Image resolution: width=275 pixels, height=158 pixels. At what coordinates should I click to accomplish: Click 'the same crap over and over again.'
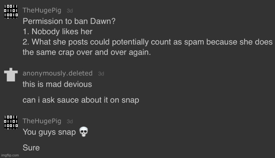coord(87,52)
